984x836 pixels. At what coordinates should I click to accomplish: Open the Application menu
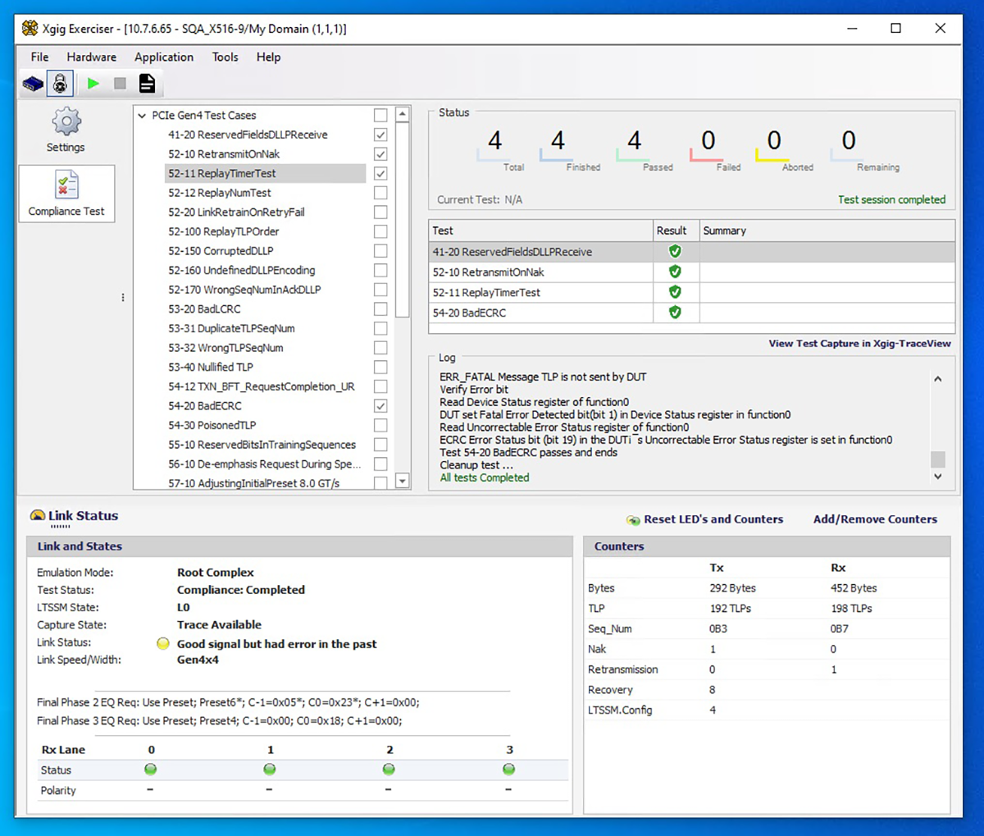point(164,57)
